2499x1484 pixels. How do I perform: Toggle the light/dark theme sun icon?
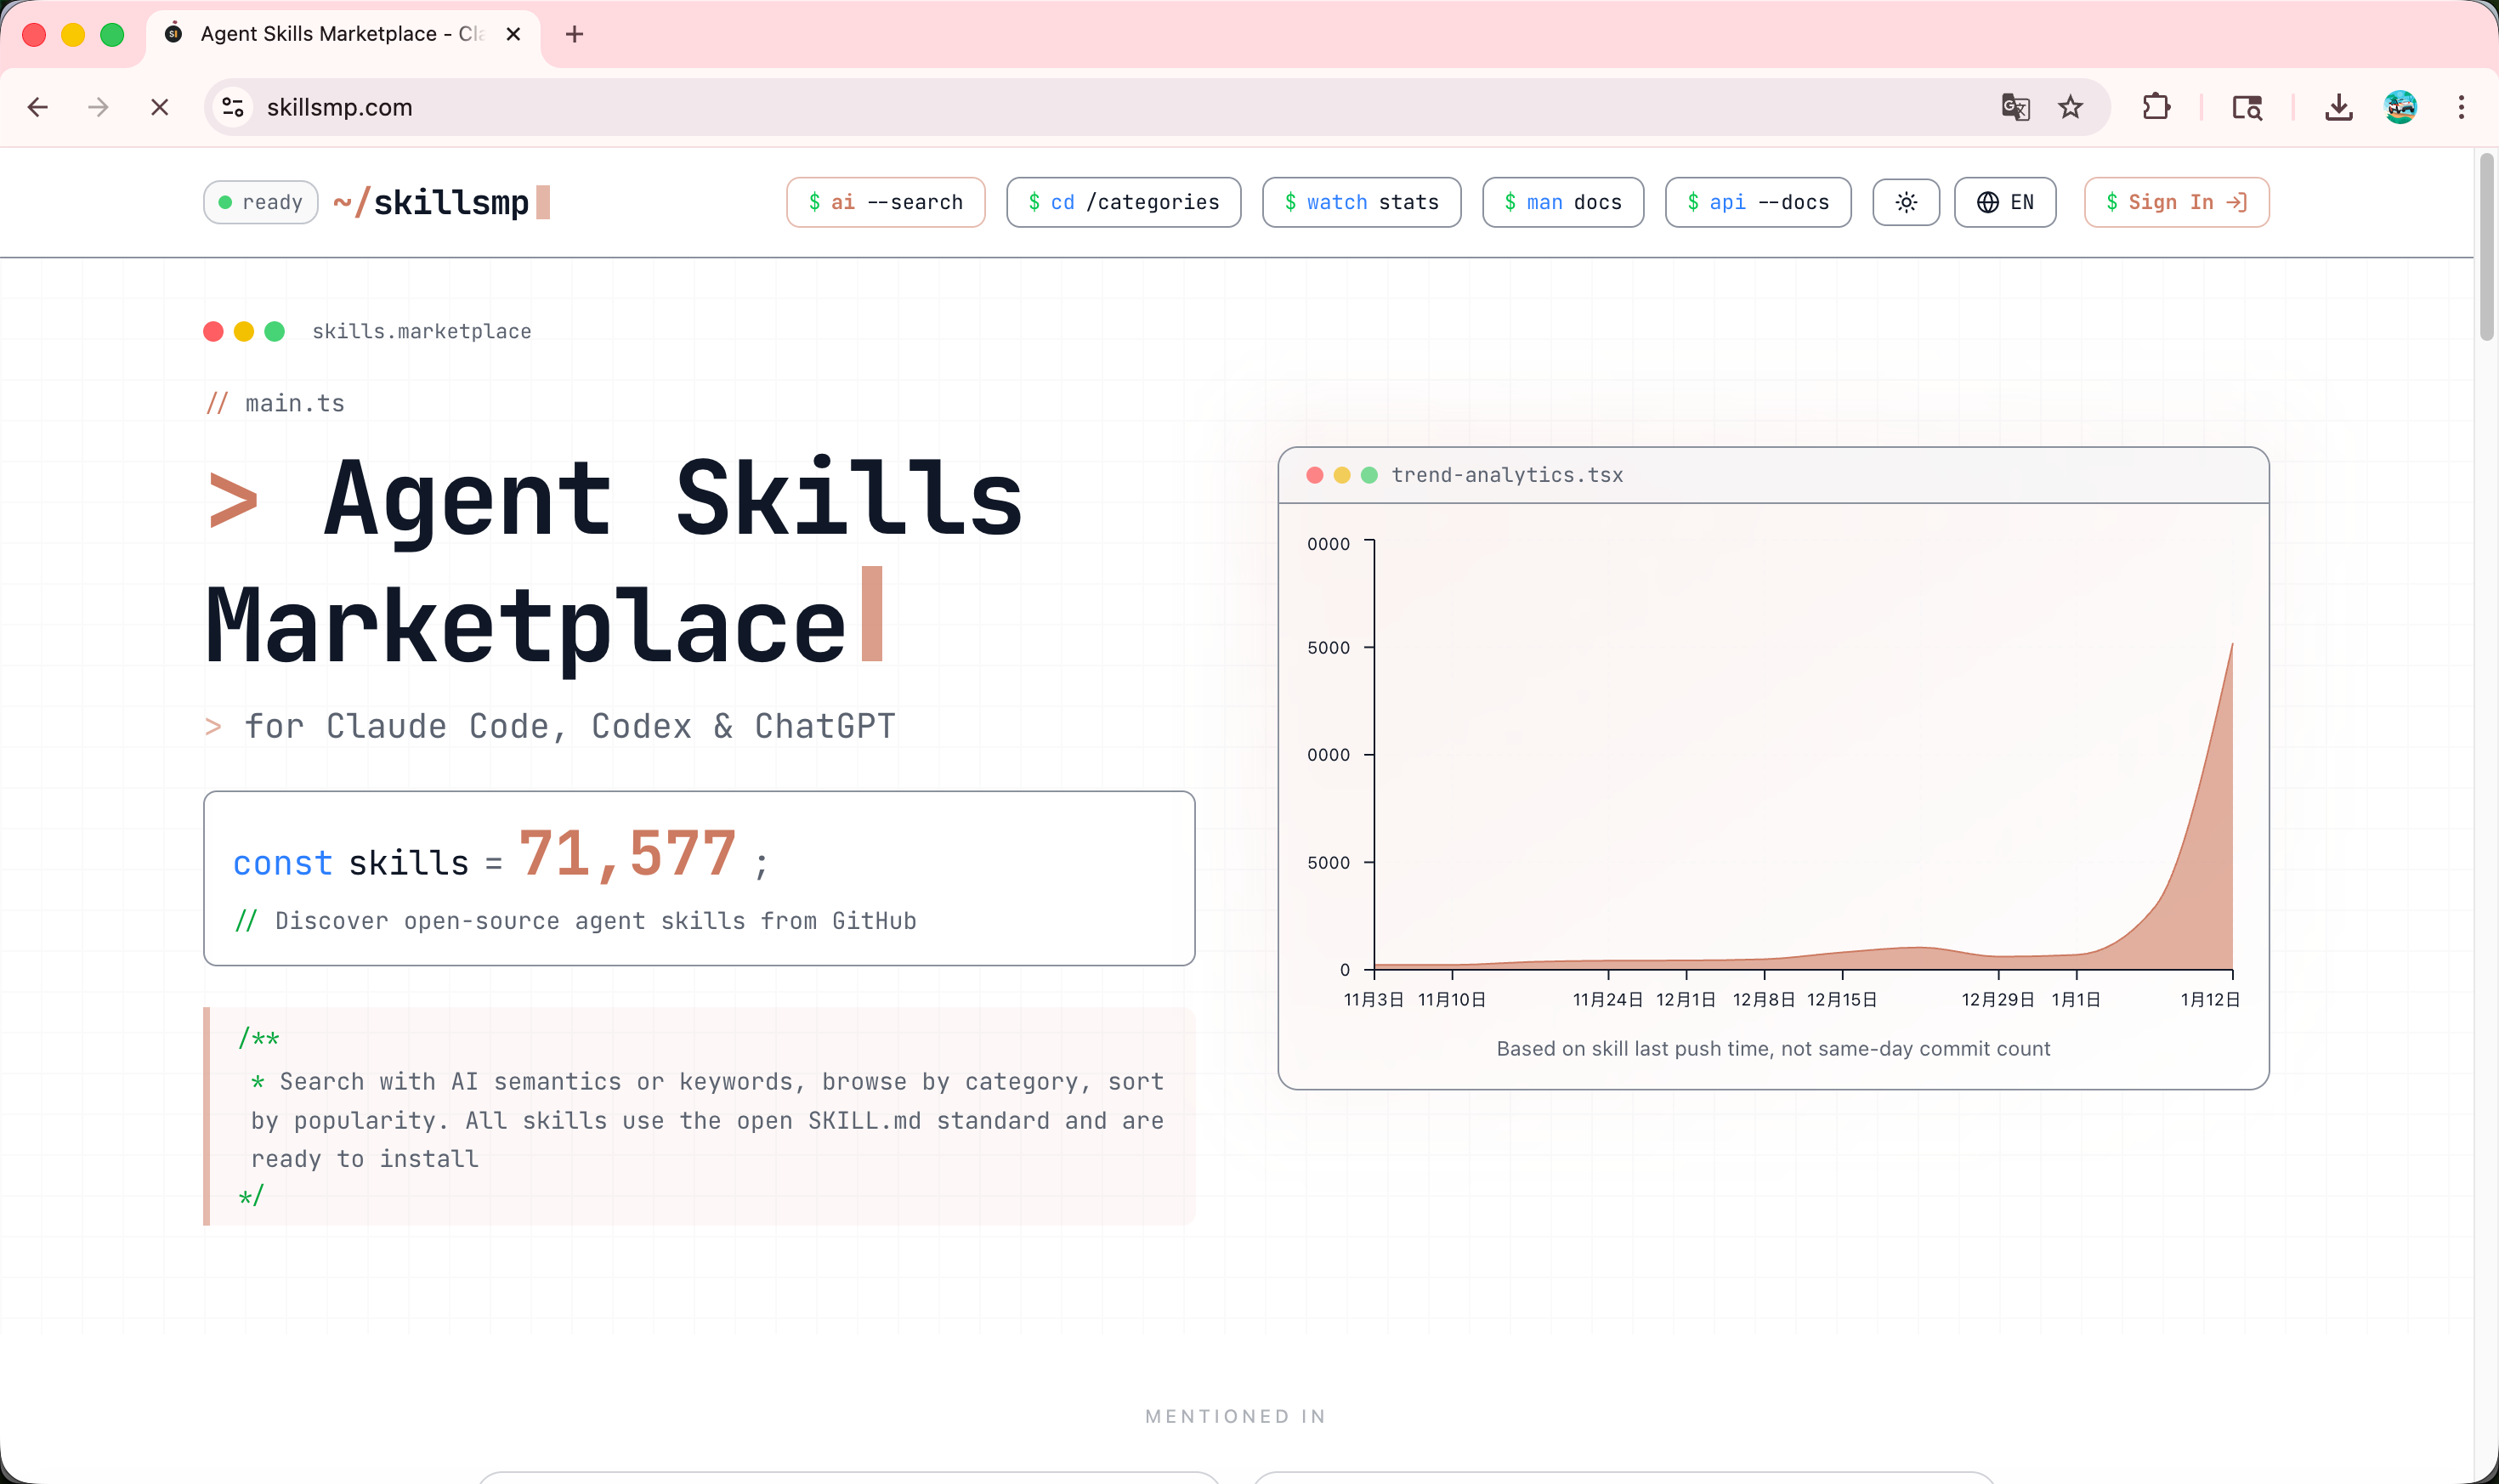[1905, 202]
